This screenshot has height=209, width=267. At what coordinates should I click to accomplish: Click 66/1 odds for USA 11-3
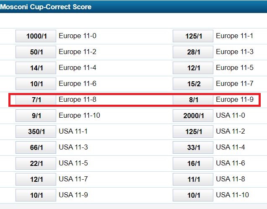pos(36,147)
